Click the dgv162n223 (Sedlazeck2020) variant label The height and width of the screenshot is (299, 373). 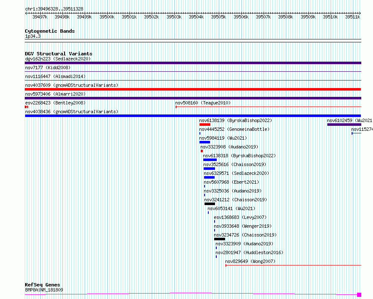pyautogui.click(x=58, y=59)
